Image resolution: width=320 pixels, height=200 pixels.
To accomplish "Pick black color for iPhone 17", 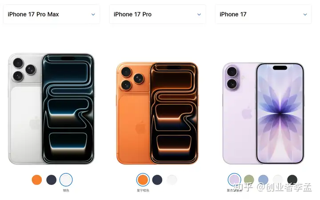I will pos(292,180).
